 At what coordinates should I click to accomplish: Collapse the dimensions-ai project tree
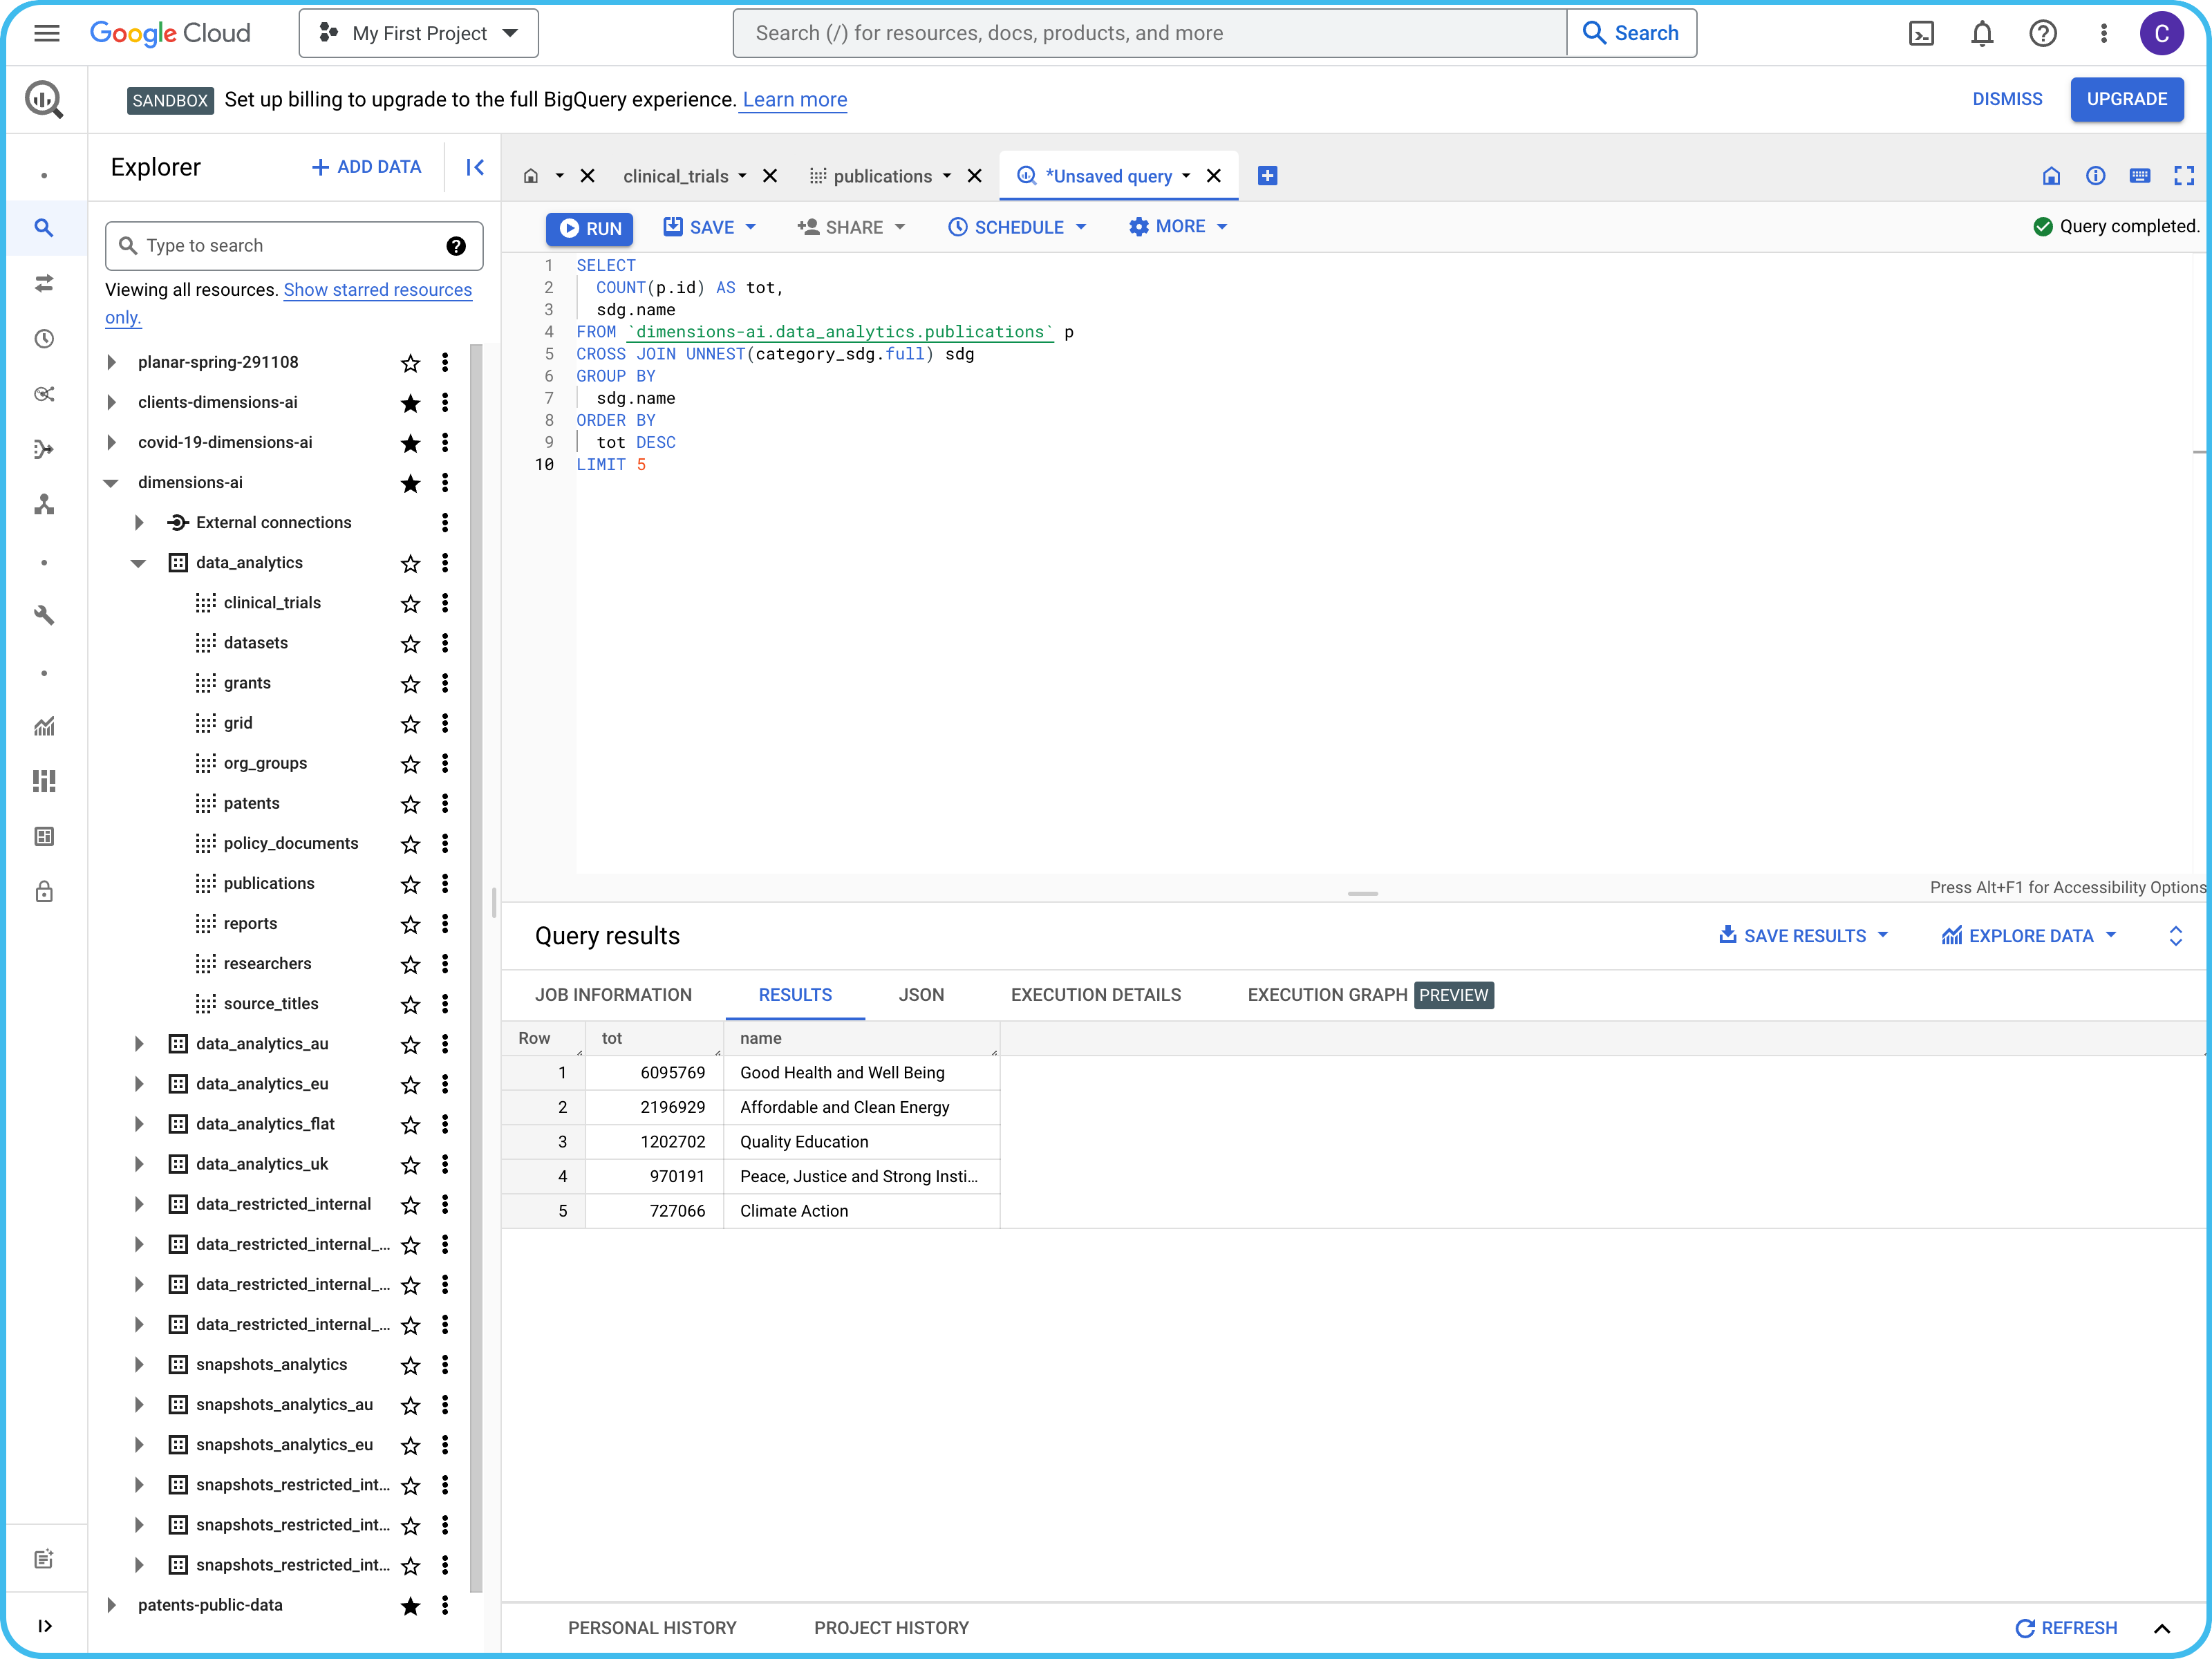[x=111, y=483]
